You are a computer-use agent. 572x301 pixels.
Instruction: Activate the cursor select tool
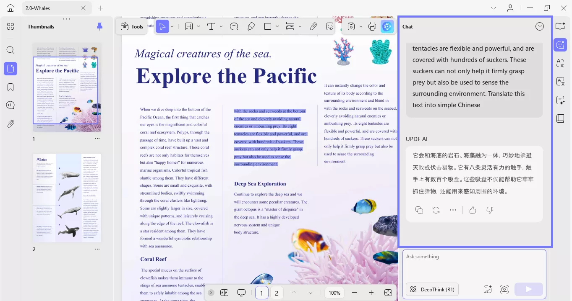click(x=162, y=26)
